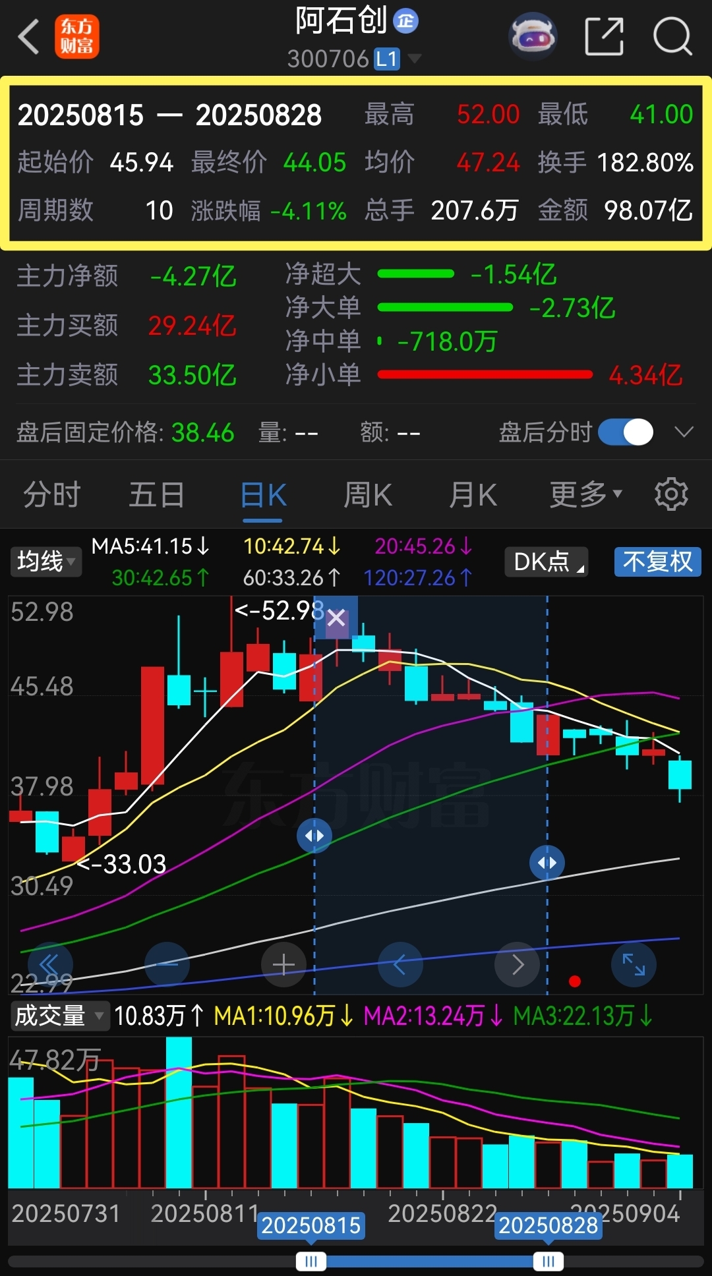Close the range selection with X
This screenshot has width=712, height=1276.
tap(336, 618)
